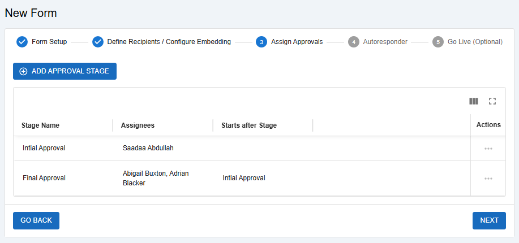Jump to Go Live (Optional) step
The width and height of the screenshot is (519, 243).
[x=475, y=42]
